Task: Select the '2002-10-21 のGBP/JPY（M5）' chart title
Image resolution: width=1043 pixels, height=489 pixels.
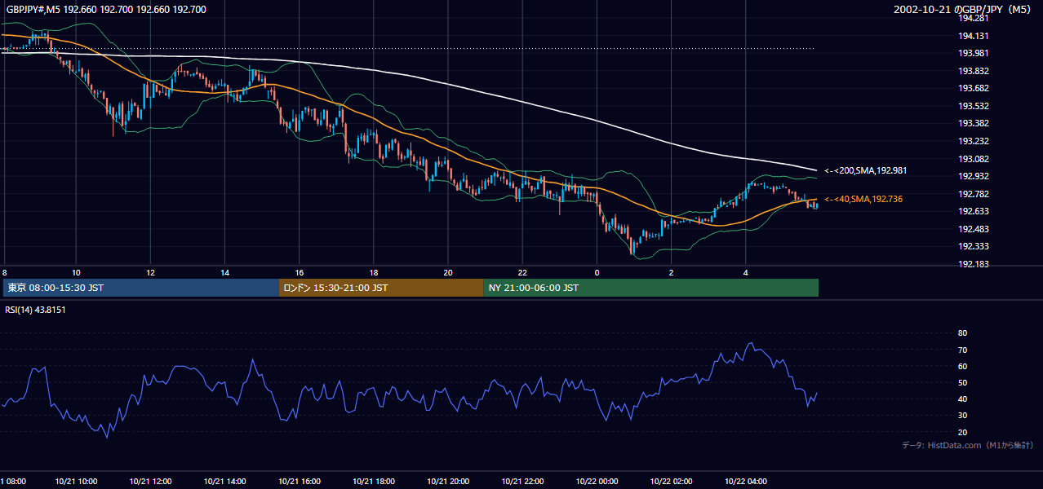Action: (x=963, y=10)
